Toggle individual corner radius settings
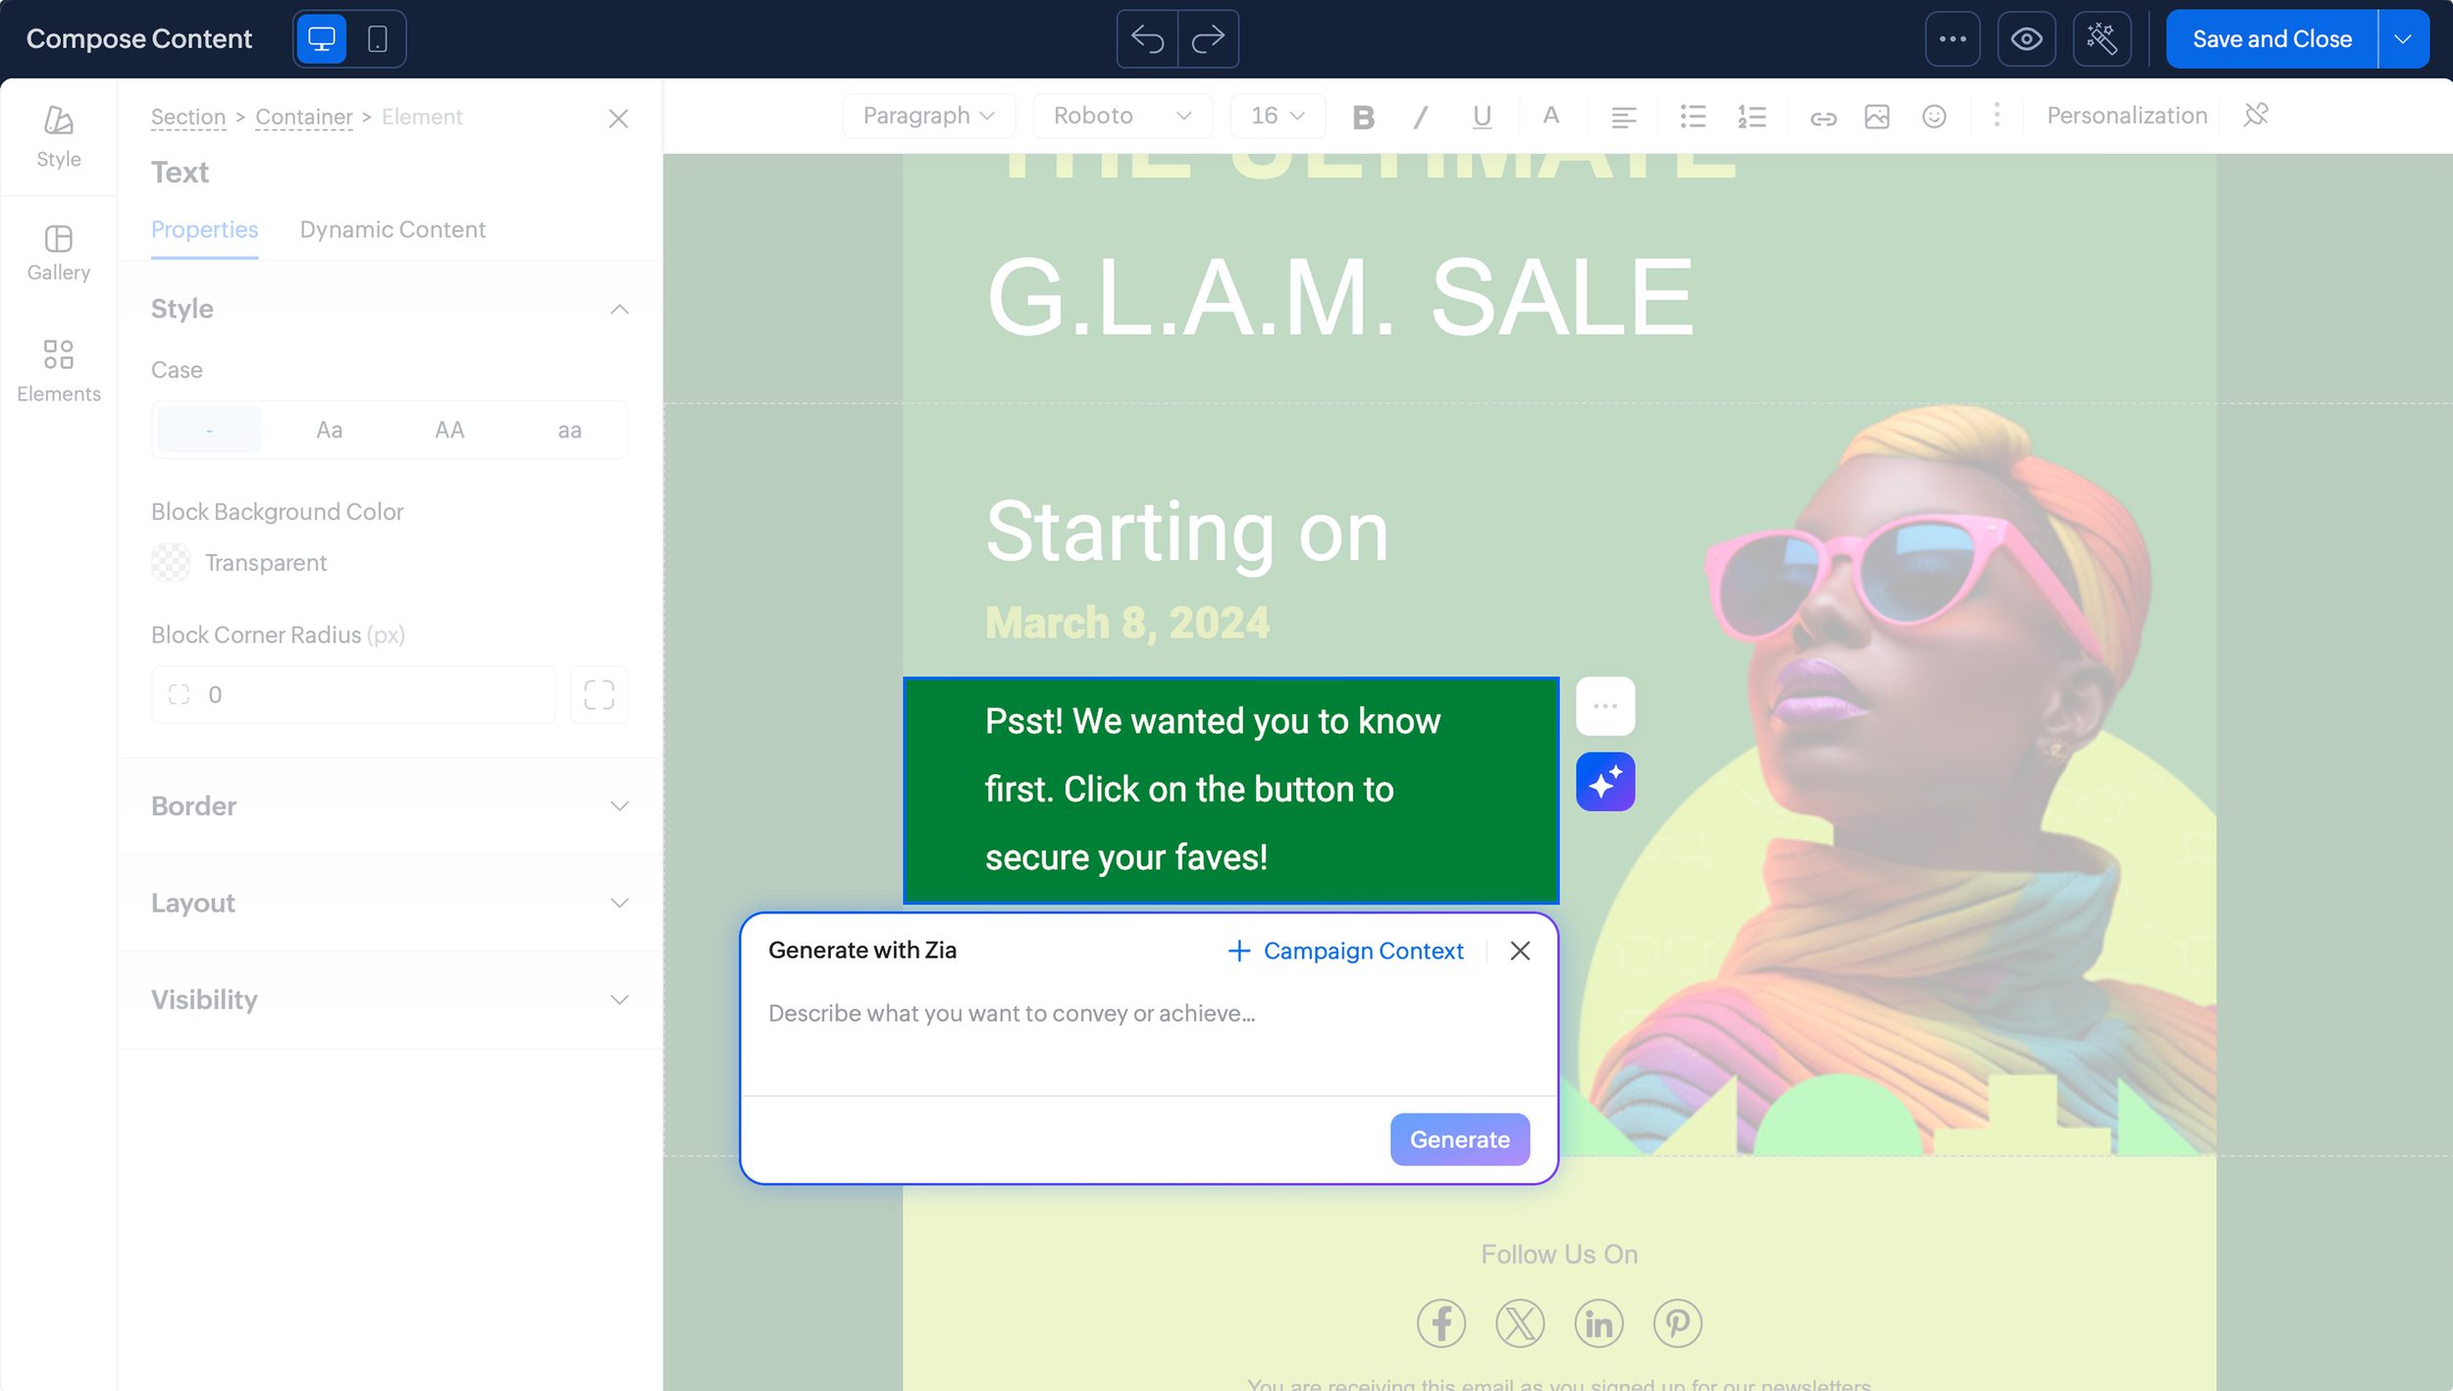 pos(600,695)
